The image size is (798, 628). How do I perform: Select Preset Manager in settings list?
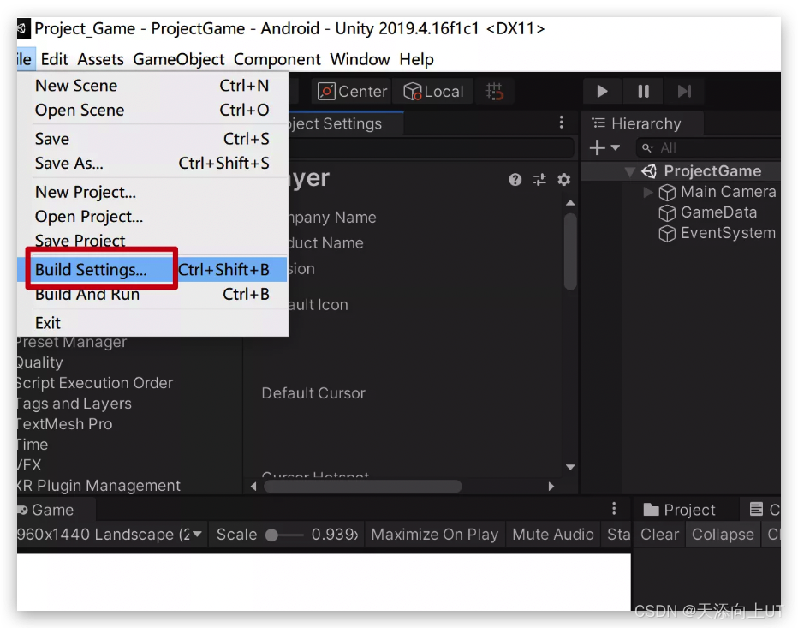tap(71, 342)
